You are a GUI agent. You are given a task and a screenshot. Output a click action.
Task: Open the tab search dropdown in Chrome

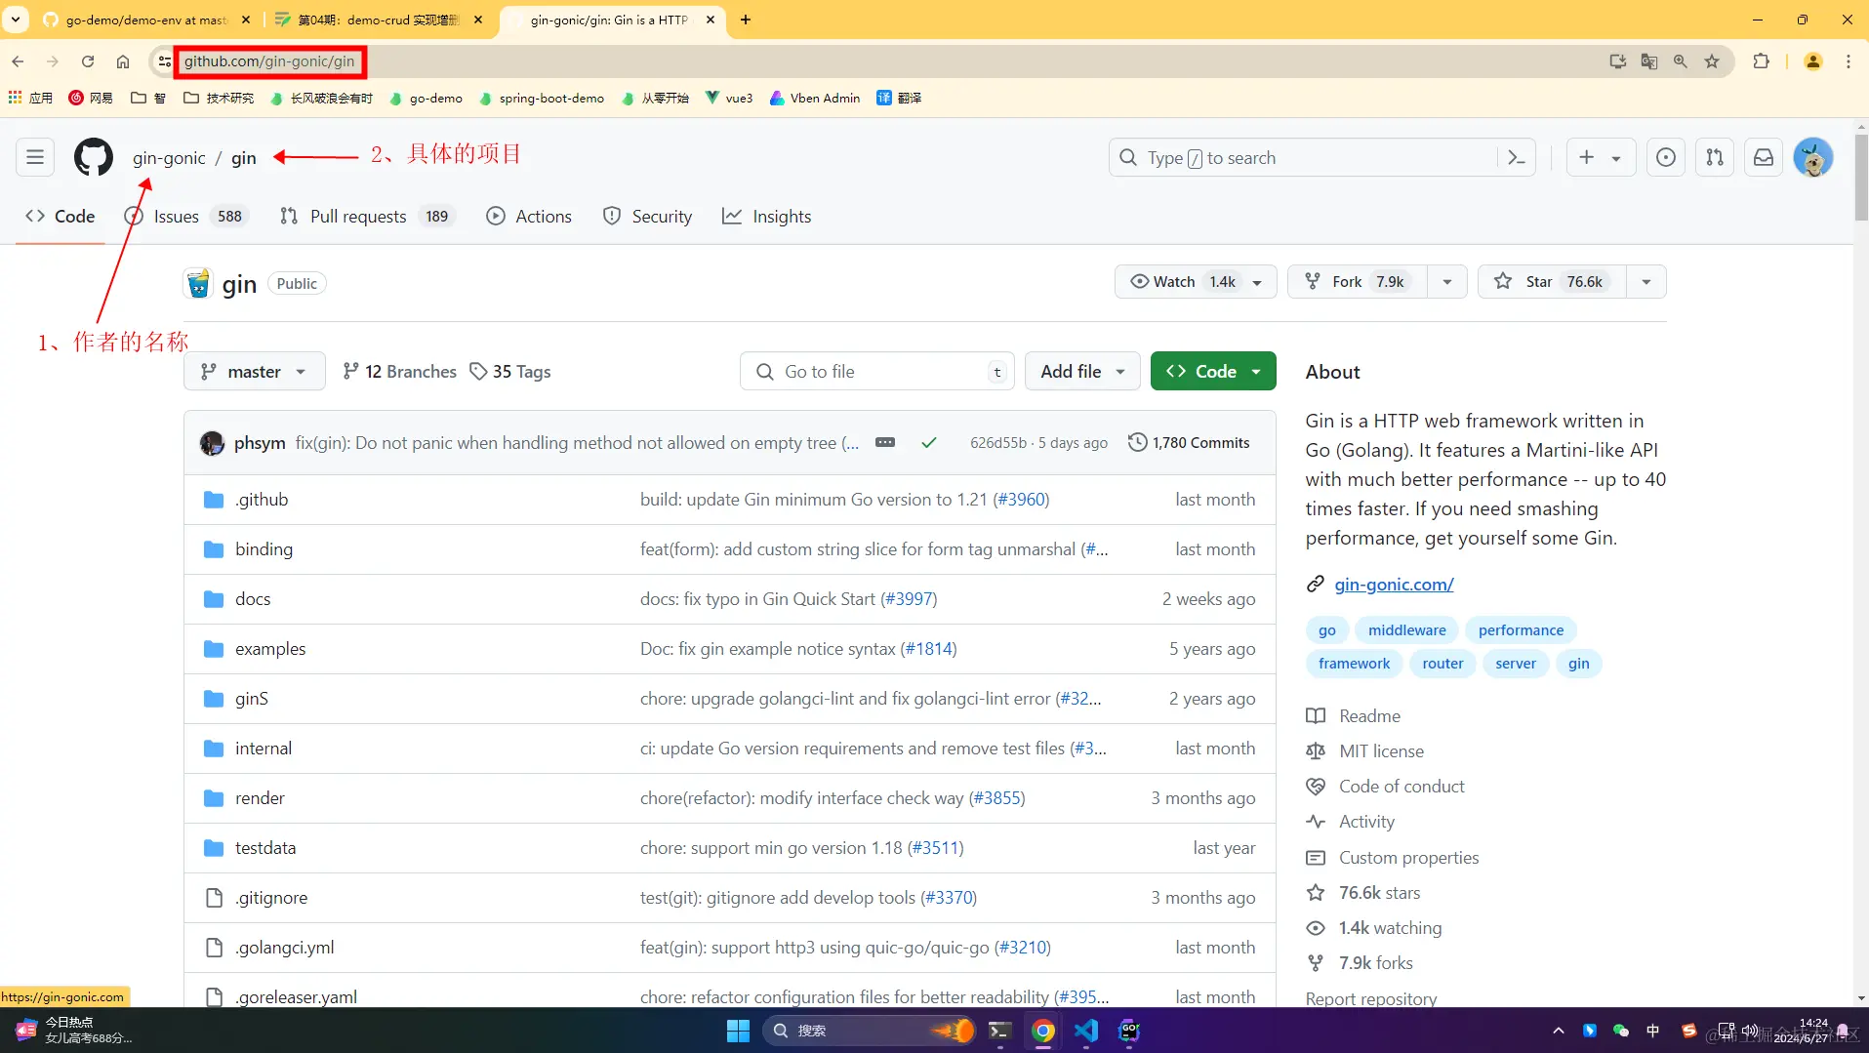(16, 20)
